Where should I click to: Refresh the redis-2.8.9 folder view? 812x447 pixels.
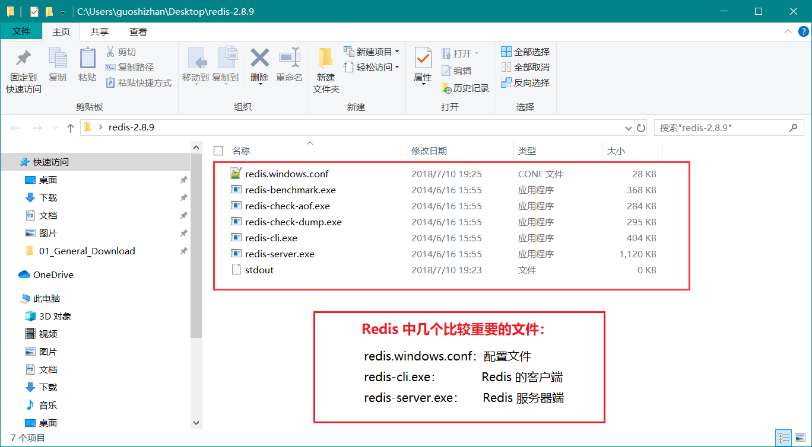point(641,127)
